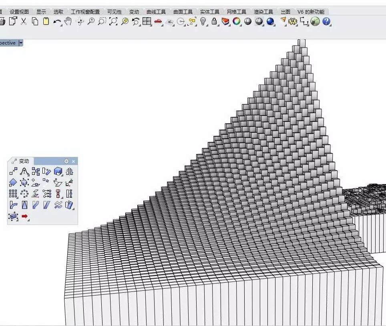Switch to the 曲线工具 tab
The height and width of the screenshot is (326, 386).
pyautogui.click(x=156, y=12)
